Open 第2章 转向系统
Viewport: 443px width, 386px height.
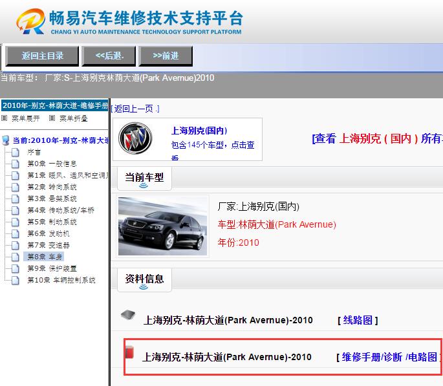52,187
